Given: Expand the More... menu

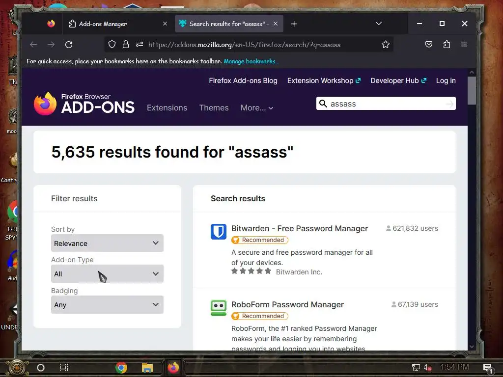Looking at the screenshot, I should (x=256, y=108).
